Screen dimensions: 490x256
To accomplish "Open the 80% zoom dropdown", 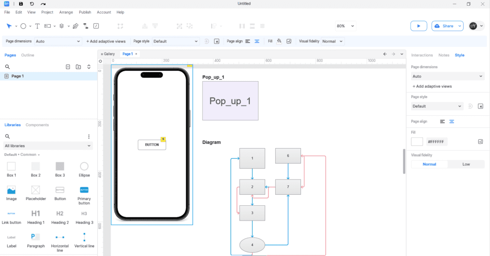I will 345,26.
